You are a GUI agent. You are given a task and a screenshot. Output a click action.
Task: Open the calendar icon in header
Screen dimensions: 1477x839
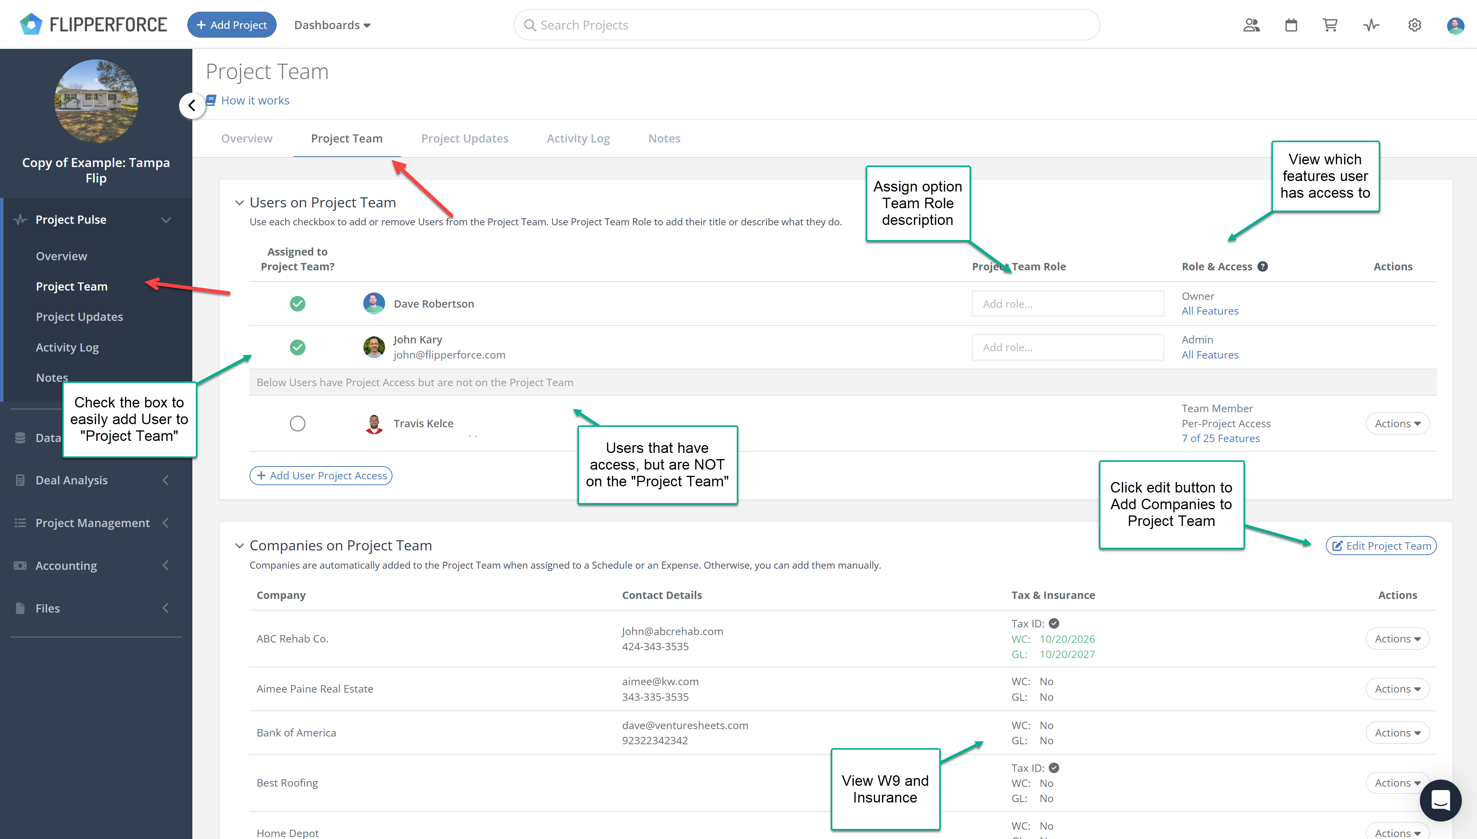(1291, 25)
